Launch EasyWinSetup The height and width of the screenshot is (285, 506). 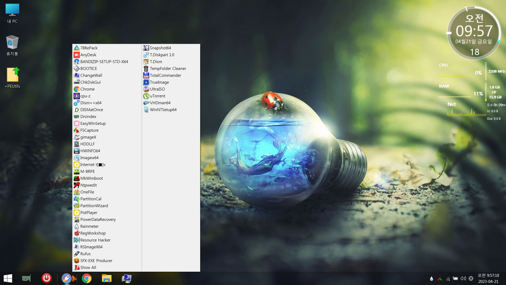point(107,123)
